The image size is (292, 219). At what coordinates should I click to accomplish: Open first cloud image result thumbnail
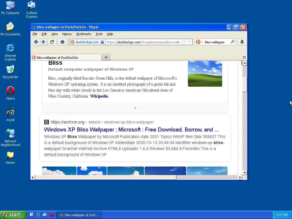pos(59,171)
